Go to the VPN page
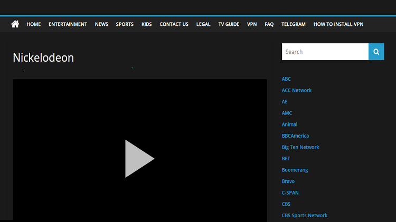This screenshot has width=396, height=222. [x=252, y=24]
